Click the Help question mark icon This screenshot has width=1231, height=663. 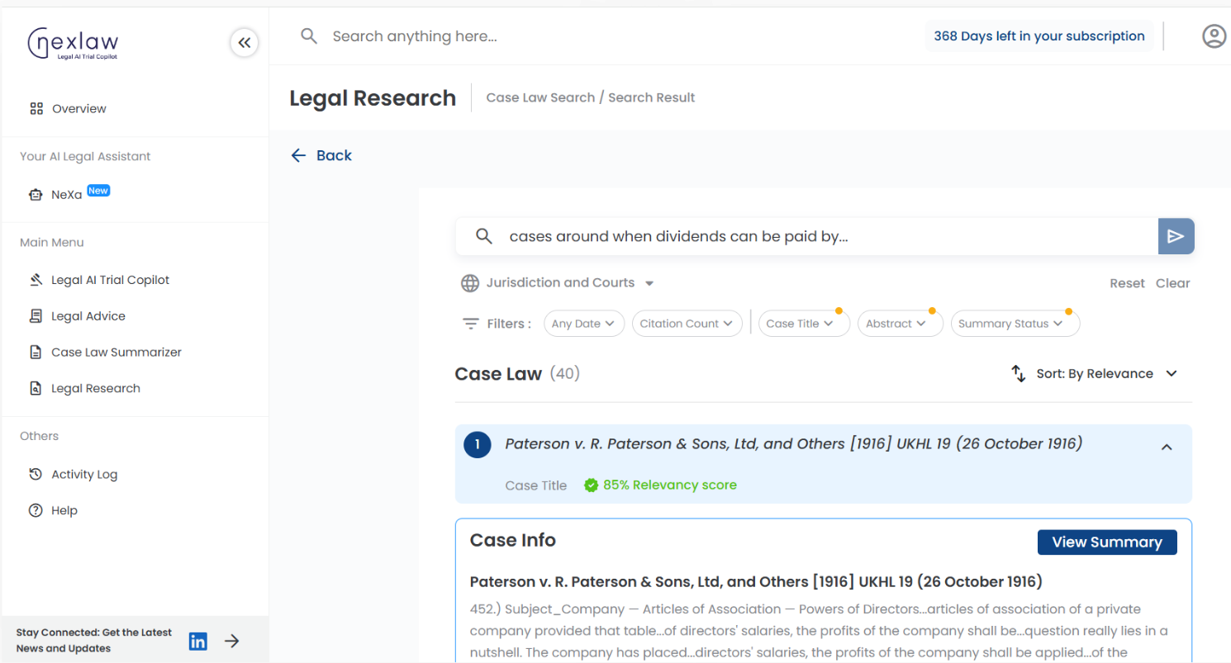click(36, 511)
